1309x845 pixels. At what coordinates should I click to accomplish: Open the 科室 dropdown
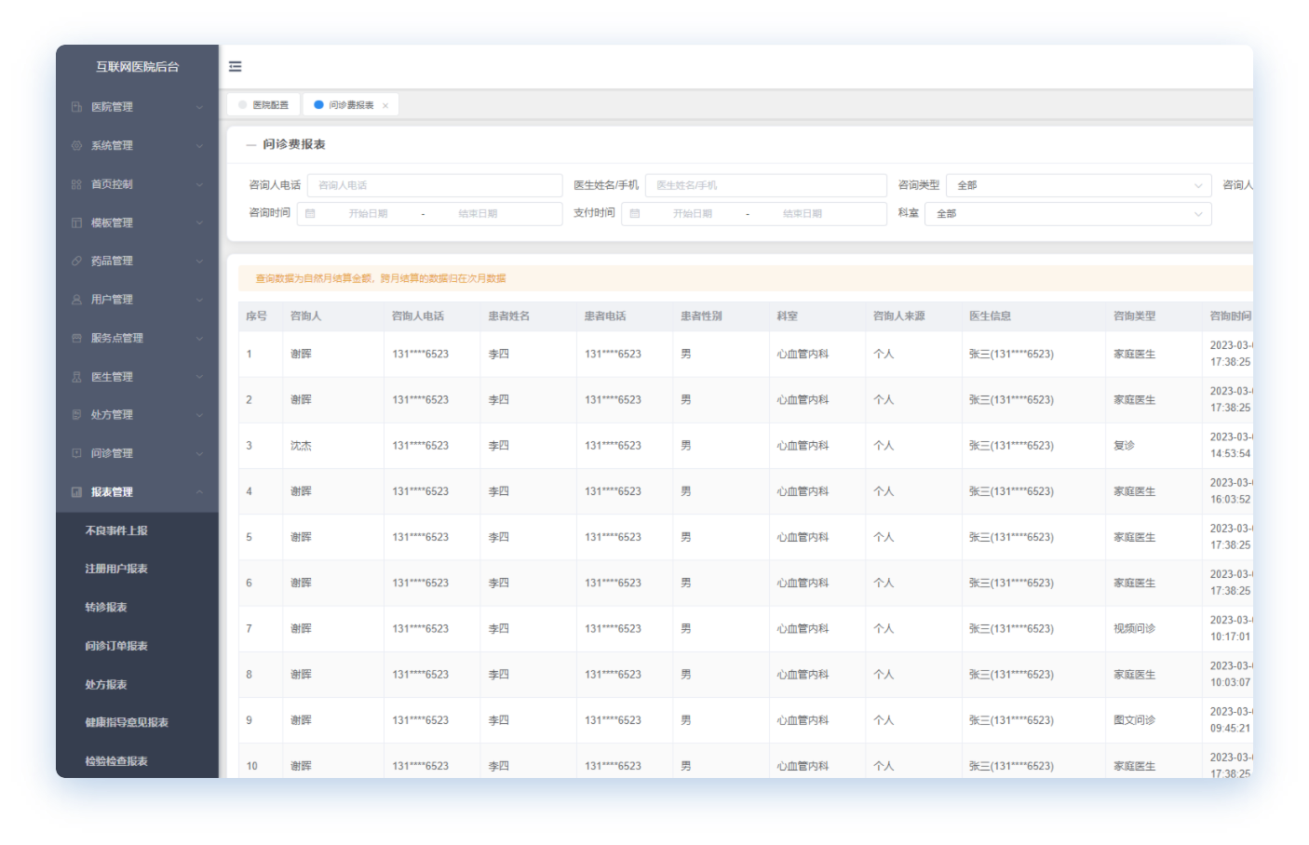pyautogui.click(x=1067, y=214)
